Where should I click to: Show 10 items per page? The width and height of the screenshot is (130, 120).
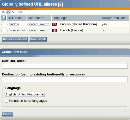click(x=3, y=12)
